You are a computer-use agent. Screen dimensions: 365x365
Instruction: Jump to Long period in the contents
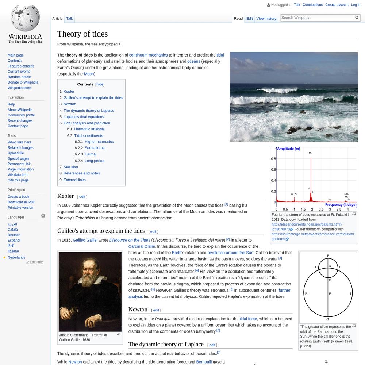[95, 161]
